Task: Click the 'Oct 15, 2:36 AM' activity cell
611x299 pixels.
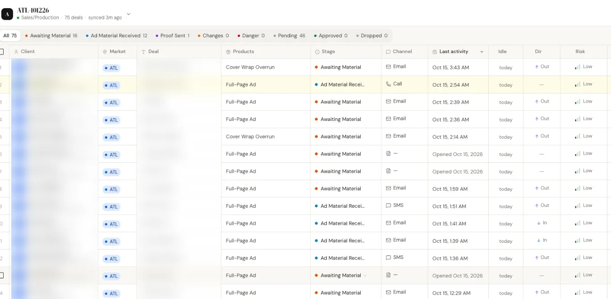Action: (x=451, y=120)
